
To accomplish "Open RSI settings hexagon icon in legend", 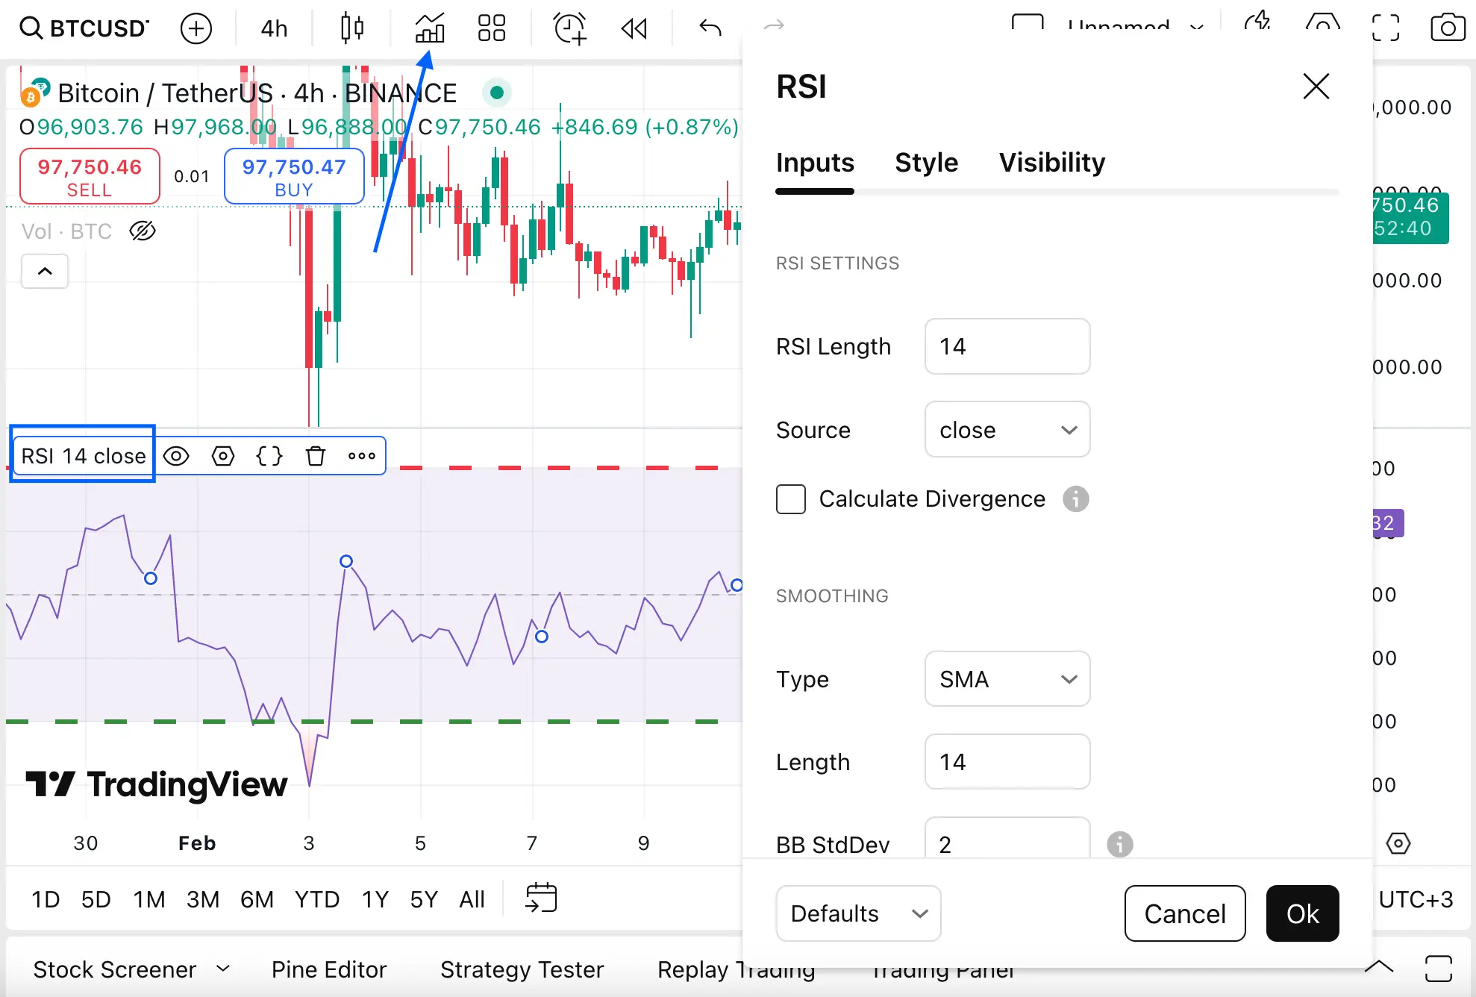I will pos(222,456).
